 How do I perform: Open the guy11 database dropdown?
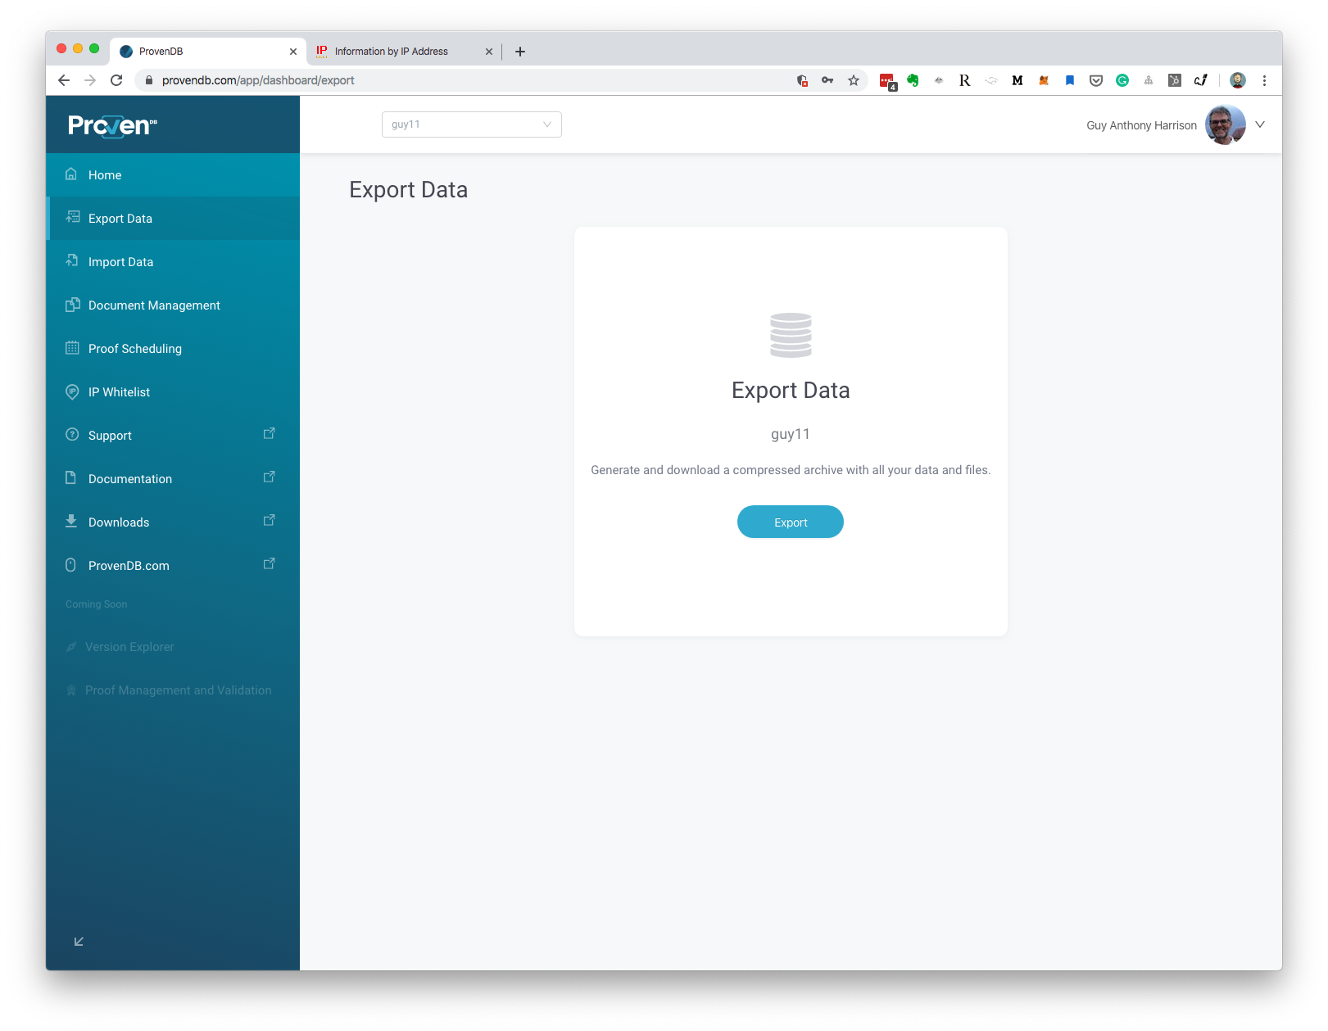[x=472, y=124]
